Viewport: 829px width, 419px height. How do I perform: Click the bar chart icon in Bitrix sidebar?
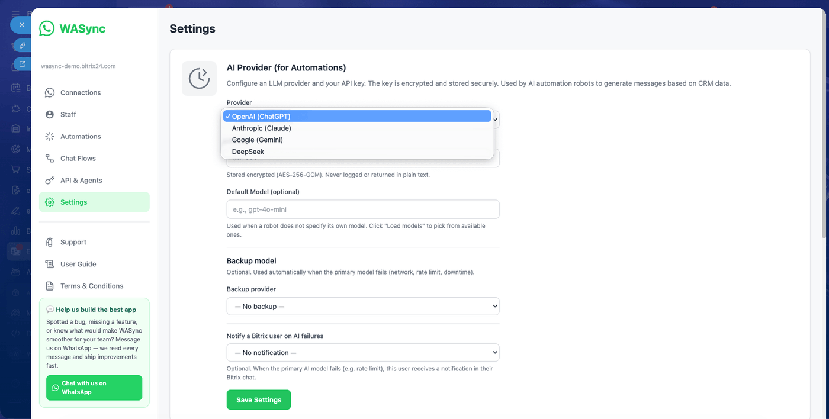(x=15, y=231)
